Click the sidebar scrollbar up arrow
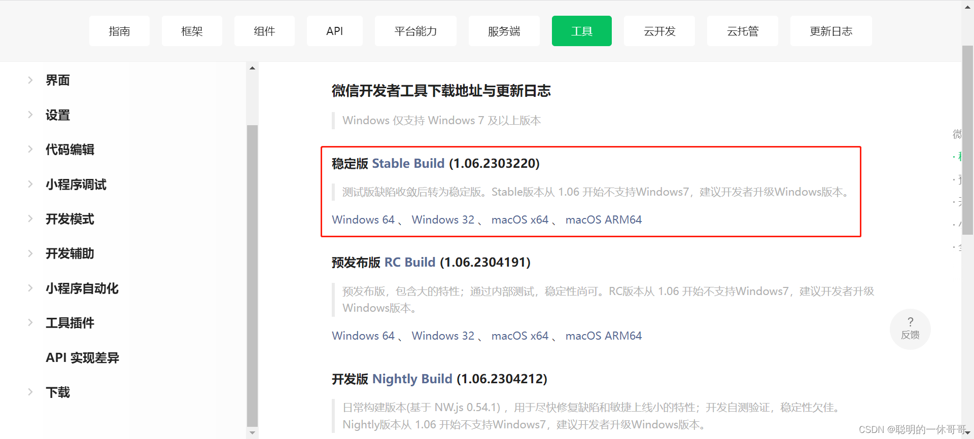Image resolution: width=974 pixels, height=439 pixels. click(x=252, y=68)
